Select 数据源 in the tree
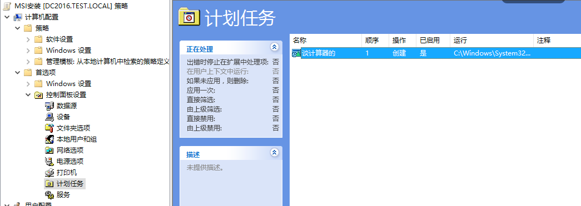This screenshot has width=581, height=206. [x=67, y=106]
